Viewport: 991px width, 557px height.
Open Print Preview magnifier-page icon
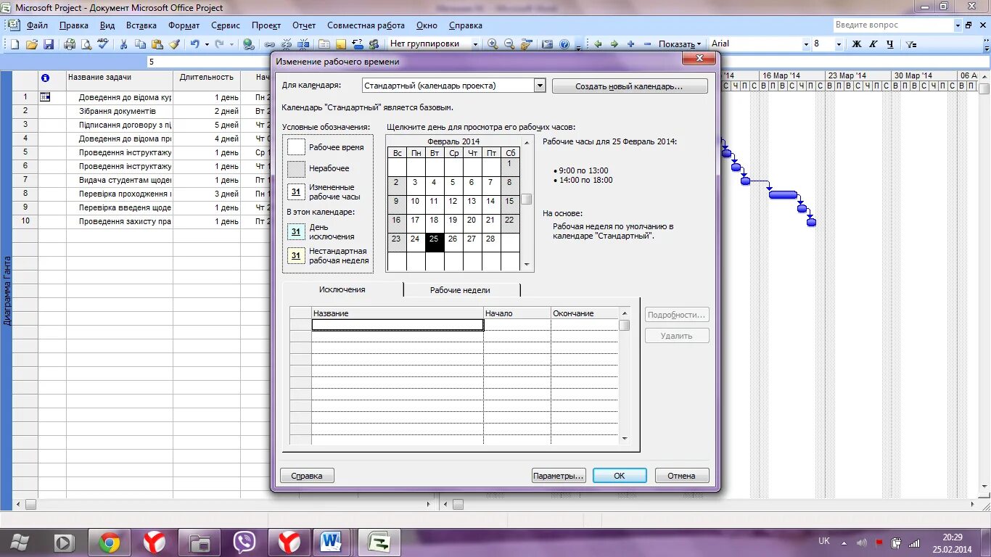click(x=86, y=44)
